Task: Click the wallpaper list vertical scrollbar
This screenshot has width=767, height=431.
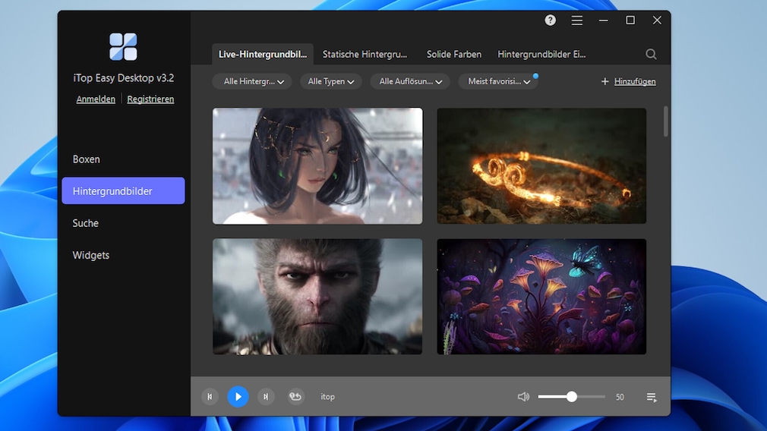Action: [x=665, y=121]
